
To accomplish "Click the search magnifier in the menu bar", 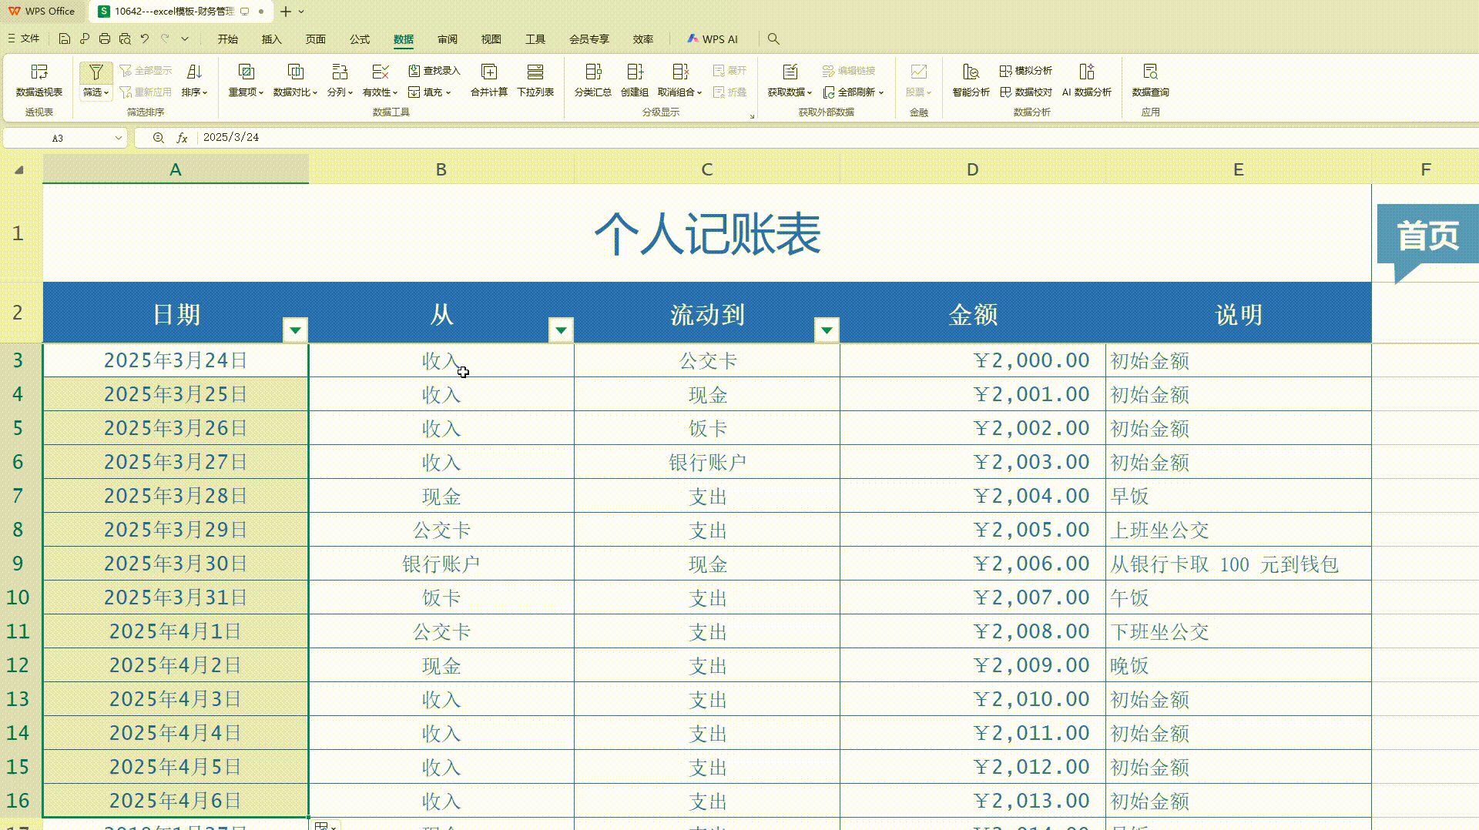I will pos(773,38).
